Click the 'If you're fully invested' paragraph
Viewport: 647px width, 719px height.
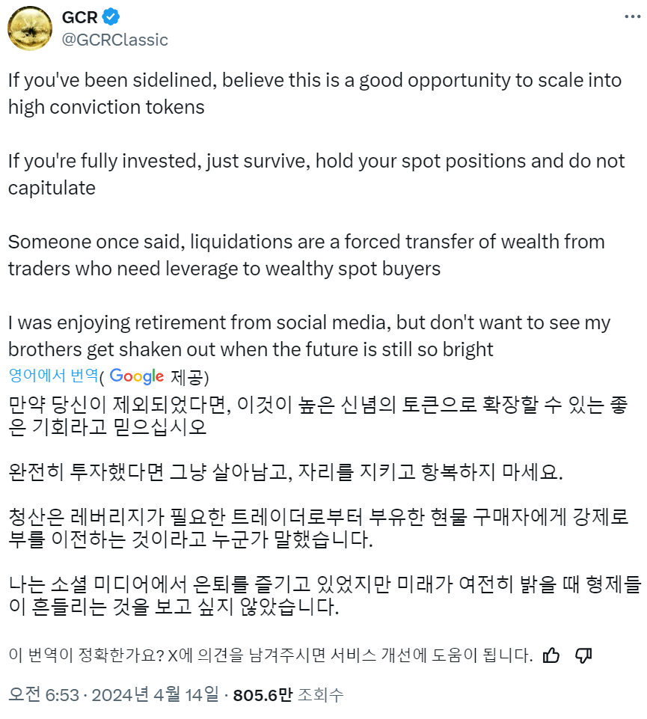click(x=316, y=174)
